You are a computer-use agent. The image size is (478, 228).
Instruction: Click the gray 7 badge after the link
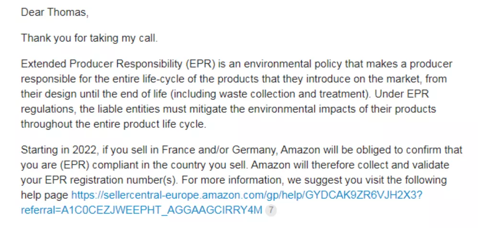[271, 210]
